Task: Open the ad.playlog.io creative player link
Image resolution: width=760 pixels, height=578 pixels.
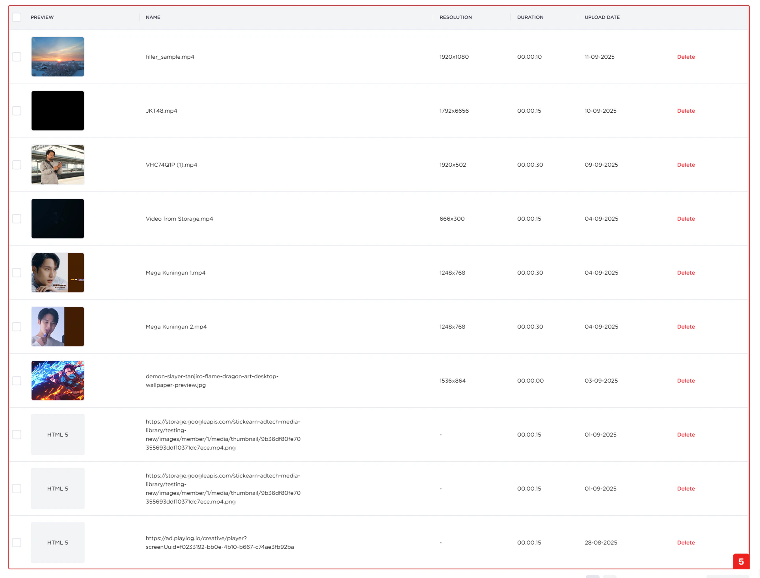Action: (220, 543)
